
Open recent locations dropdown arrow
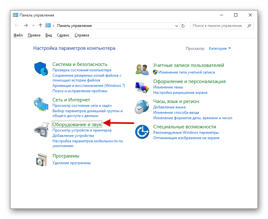(x=33, y=26)
